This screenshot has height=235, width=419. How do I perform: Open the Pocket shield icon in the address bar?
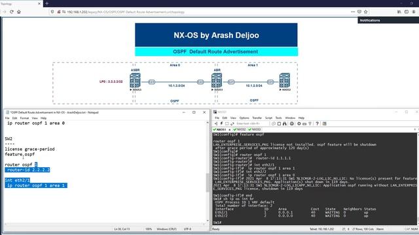(359, 12)
